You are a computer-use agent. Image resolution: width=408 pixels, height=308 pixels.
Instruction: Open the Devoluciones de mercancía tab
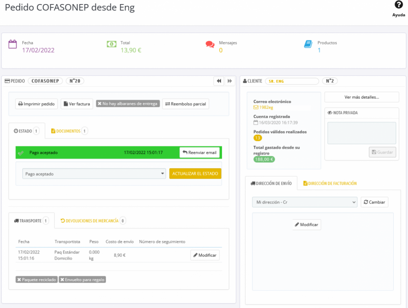pyautogui.click(x=92, y=221)
